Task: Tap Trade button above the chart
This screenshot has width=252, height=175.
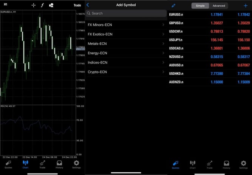Action: coord(77,5)
